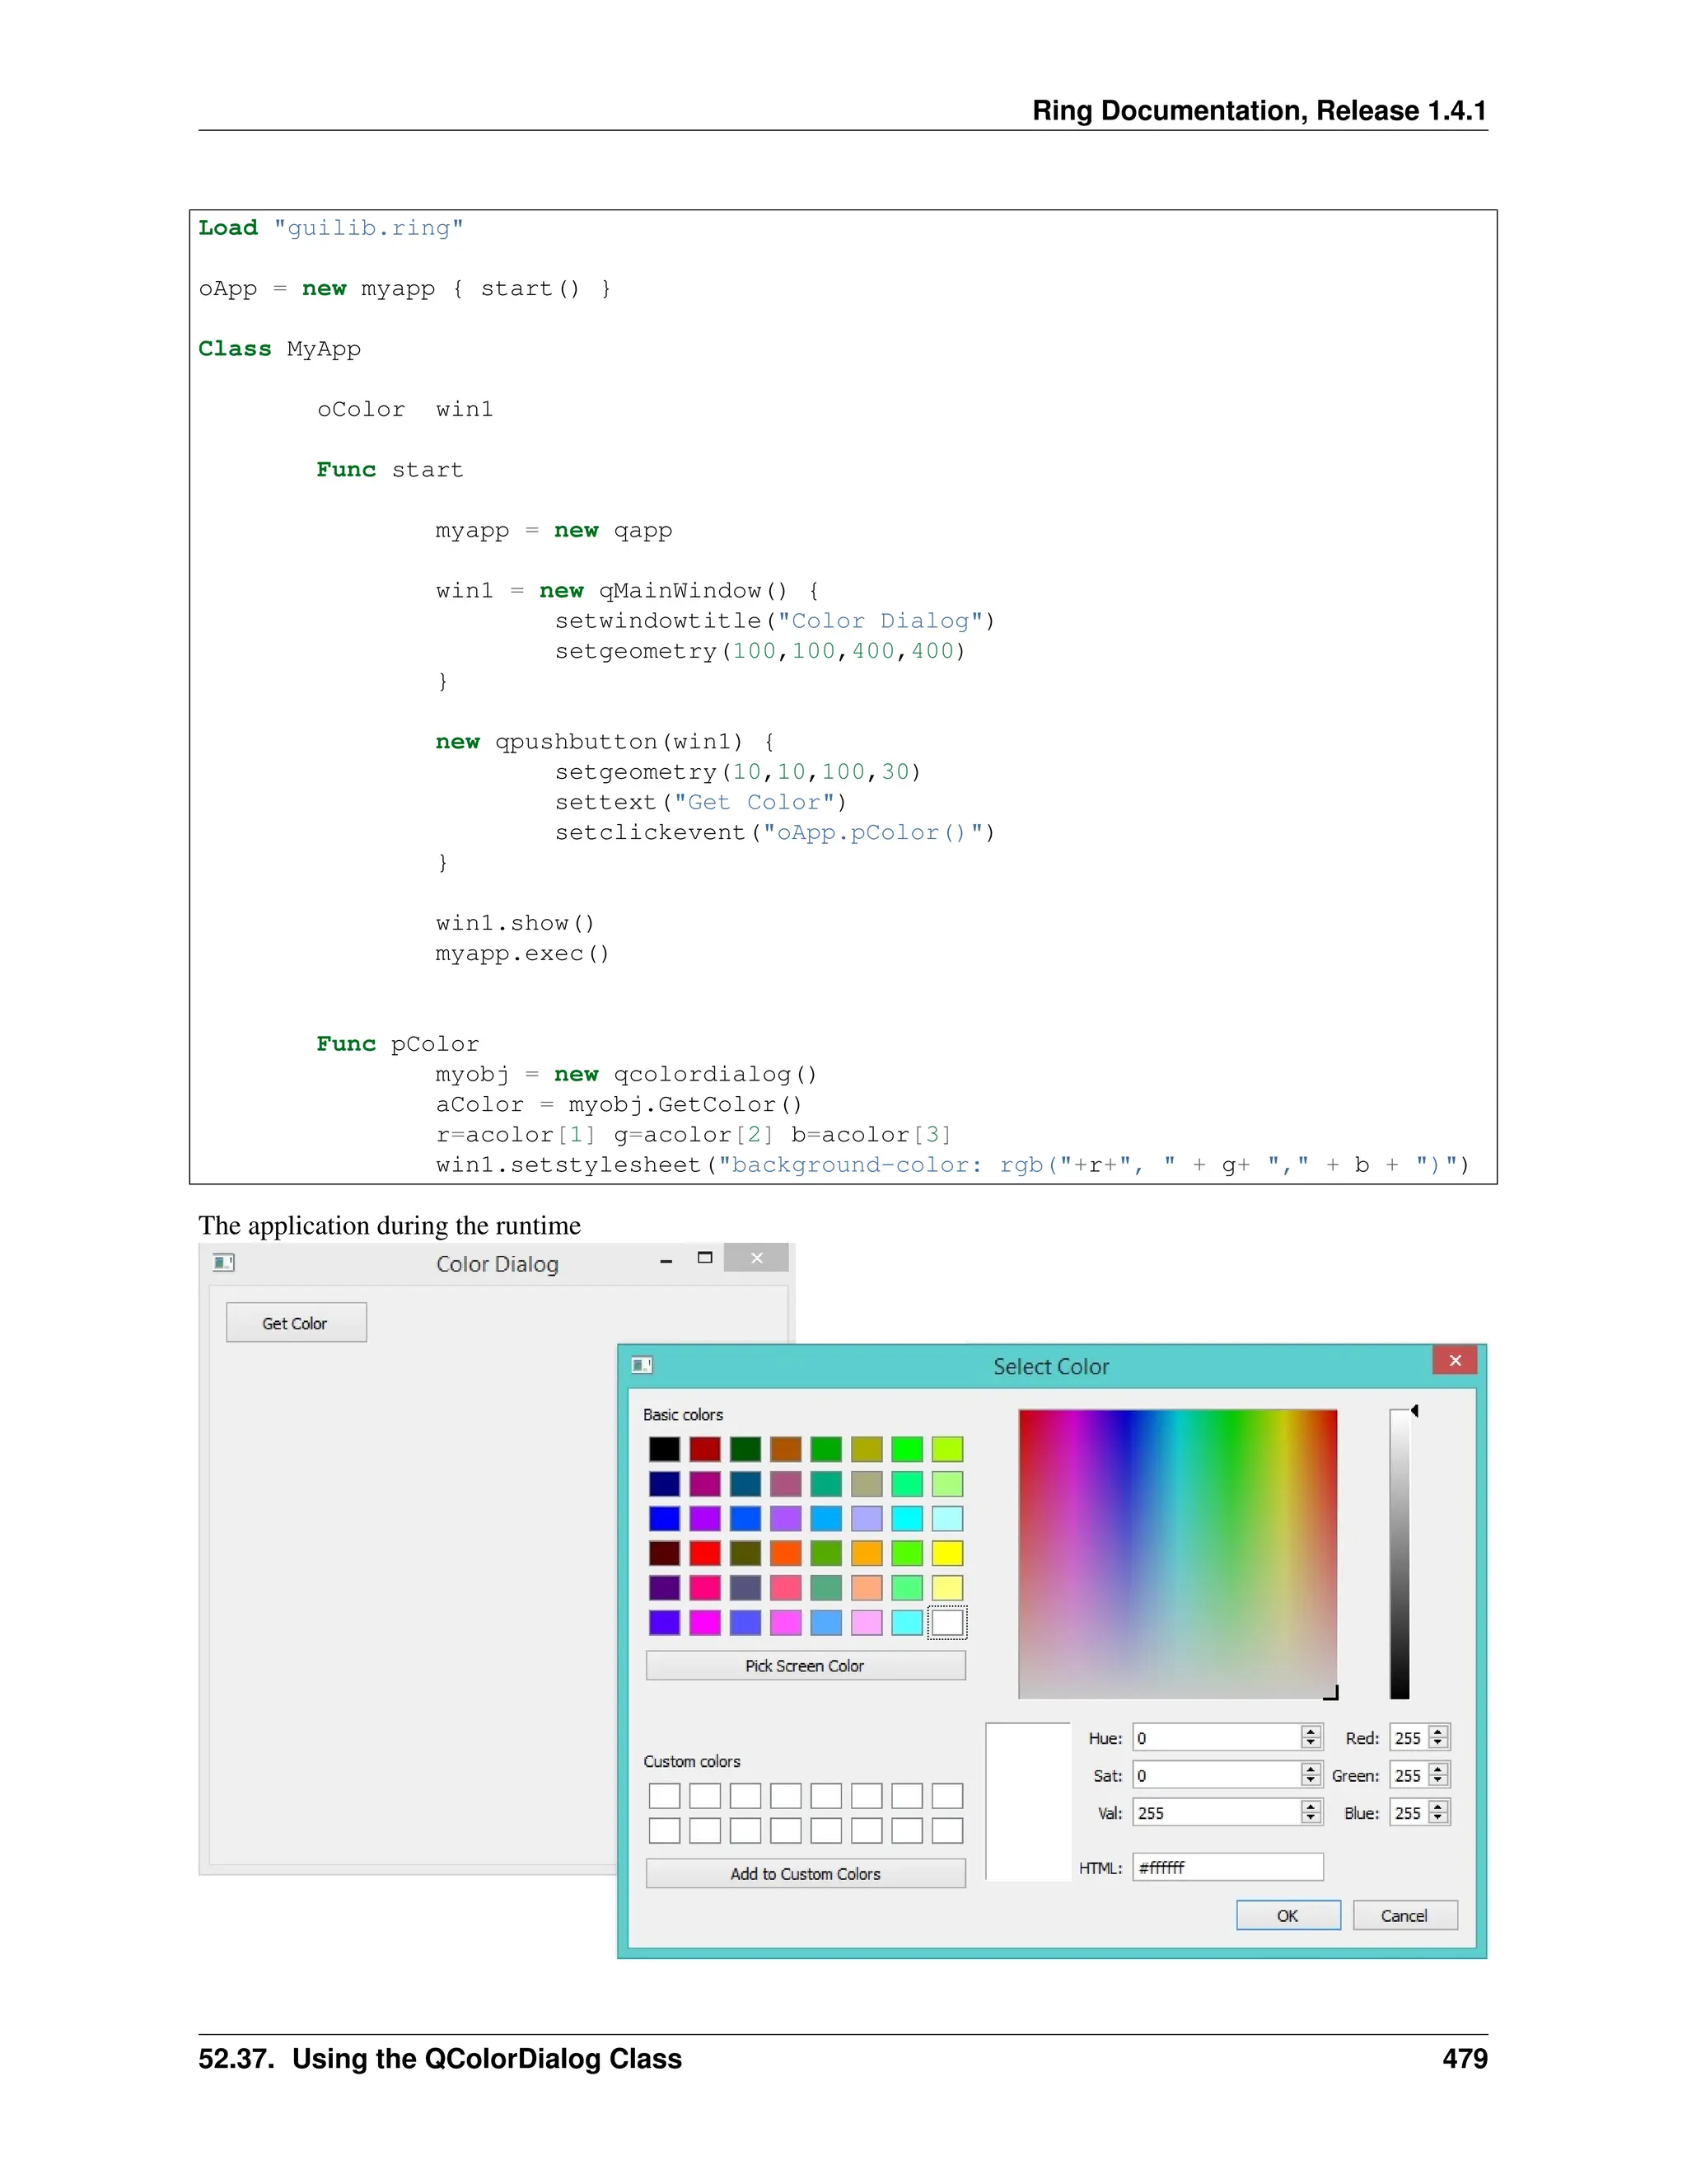Image resolution: width=1687 pixels, height=2184 pixels.
Task: Choose the pure yellow basic color swatch
Action: [946, 1553]
